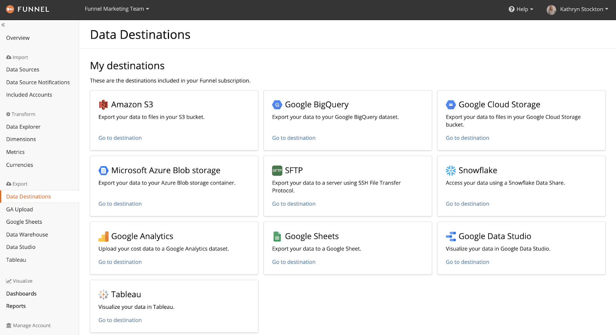Image resolution: width=616 pixels, height=335 pixels.
Task: Collapse the sidebar with the double-chevron
Action: (x=3, y=25)
